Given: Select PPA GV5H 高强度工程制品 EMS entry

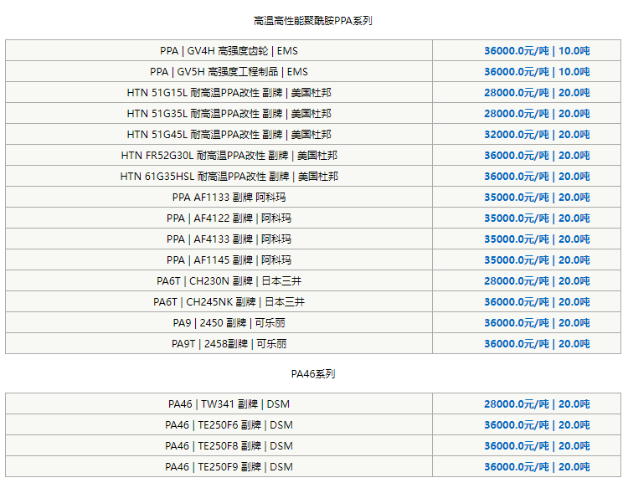Looking at the screenshot, I should [313, 72].
